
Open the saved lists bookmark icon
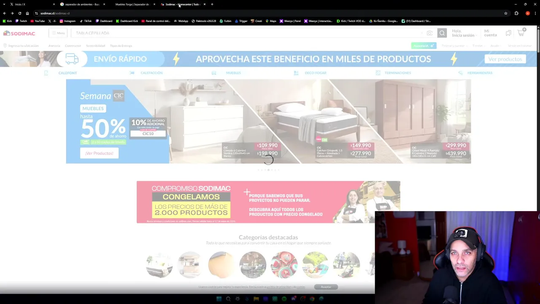(x=508, y=33)
